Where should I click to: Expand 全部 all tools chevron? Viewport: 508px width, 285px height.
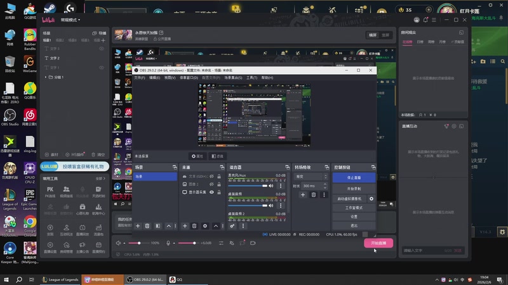(100, 179)
